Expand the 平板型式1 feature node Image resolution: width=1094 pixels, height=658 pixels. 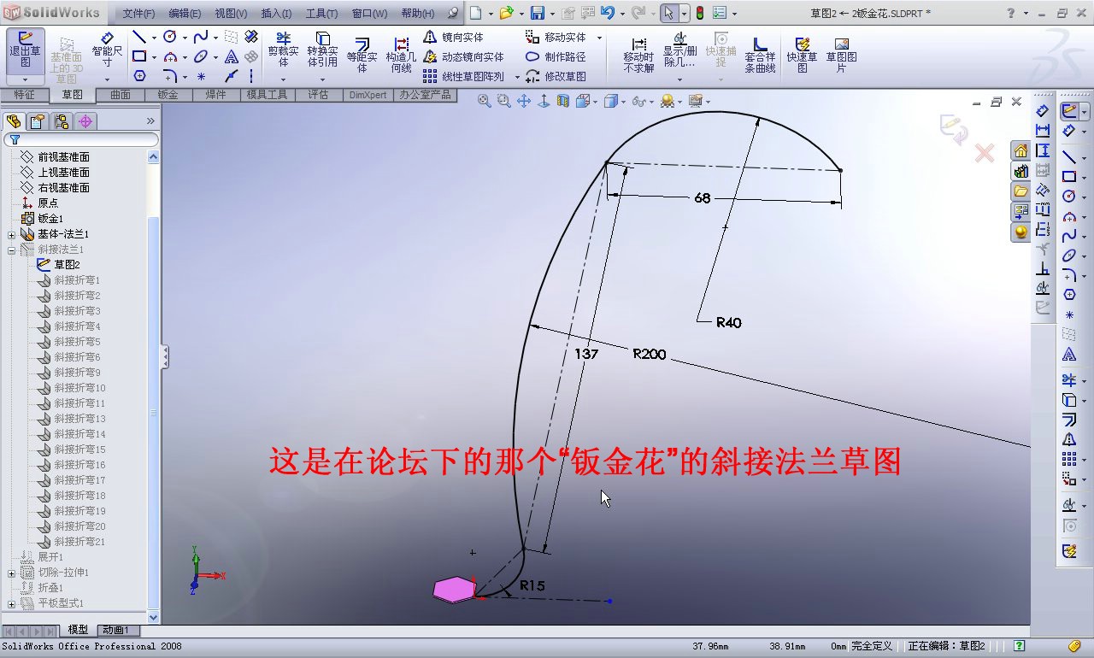click(12, 603)
